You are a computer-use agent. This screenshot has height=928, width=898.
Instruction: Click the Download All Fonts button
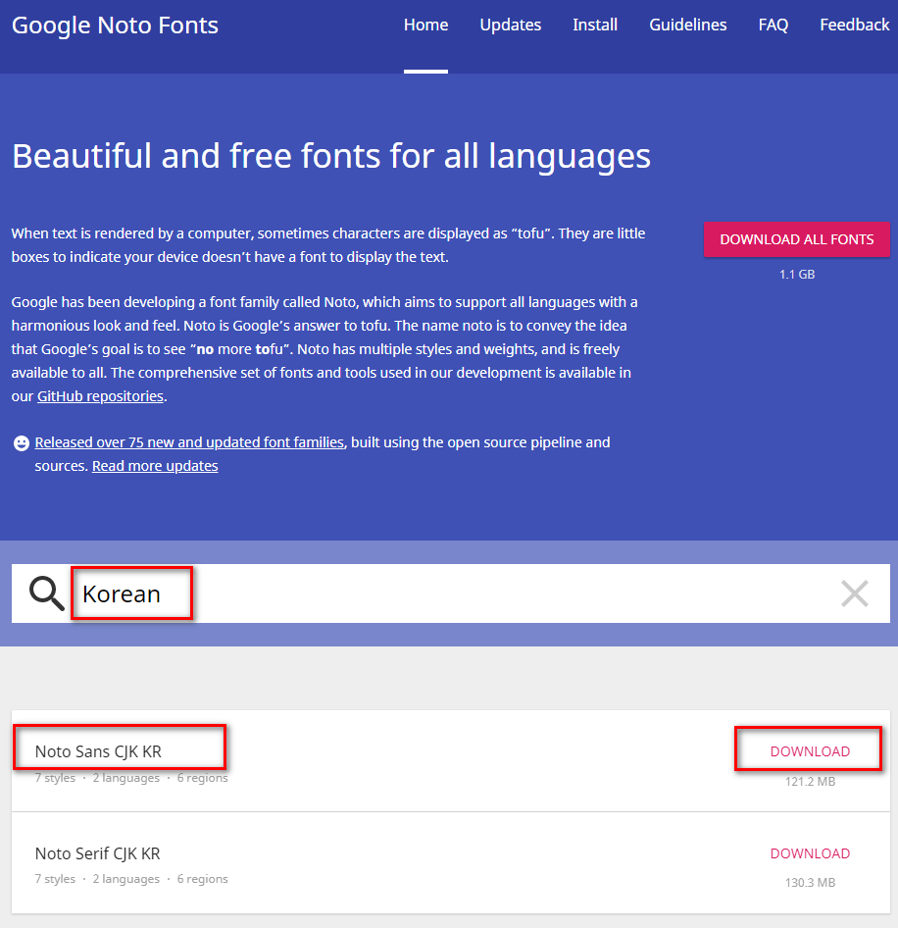click(796, 239)
